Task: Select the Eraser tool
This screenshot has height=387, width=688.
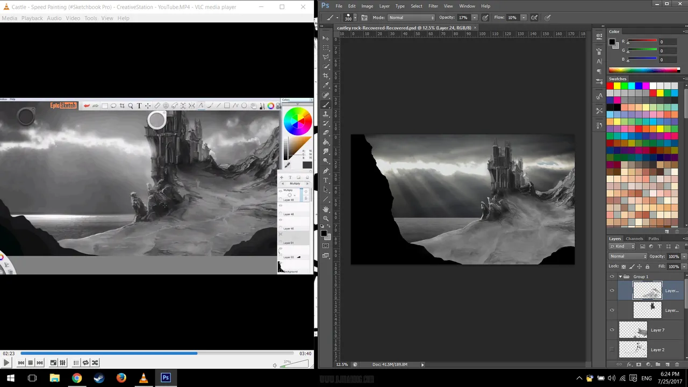Action: (x=326, y=133)
